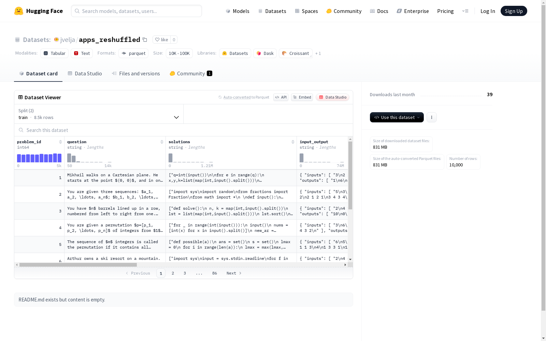Viewport: 546px width, 341px height.
Task: Open Models in the top navigation
Action: 238,11
